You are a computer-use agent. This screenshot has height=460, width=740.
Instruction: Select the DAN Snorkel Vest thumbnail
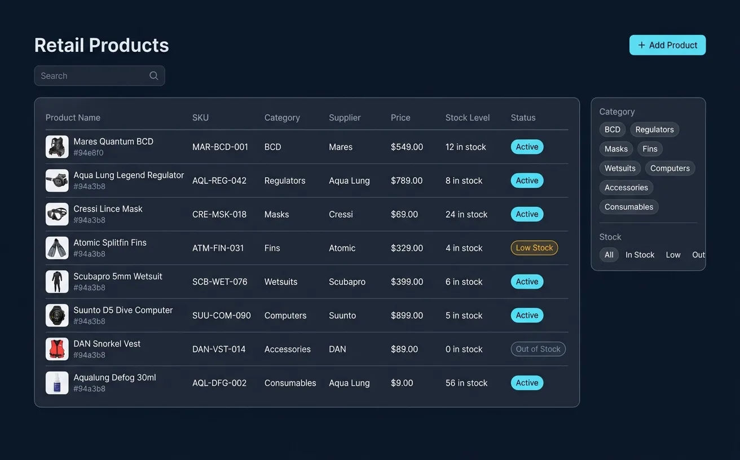click(57, 350)
